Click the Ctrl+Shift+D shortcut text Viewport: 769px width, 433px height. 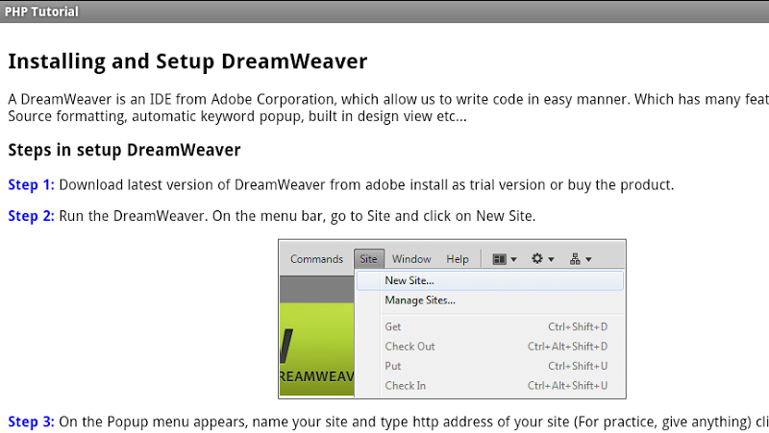click(x=578, y=326)
